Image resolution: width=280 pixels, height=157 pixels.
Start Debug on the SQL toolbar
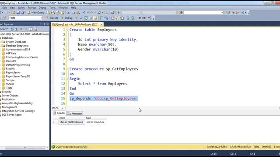pyautogui.click(x=67, y=18)
